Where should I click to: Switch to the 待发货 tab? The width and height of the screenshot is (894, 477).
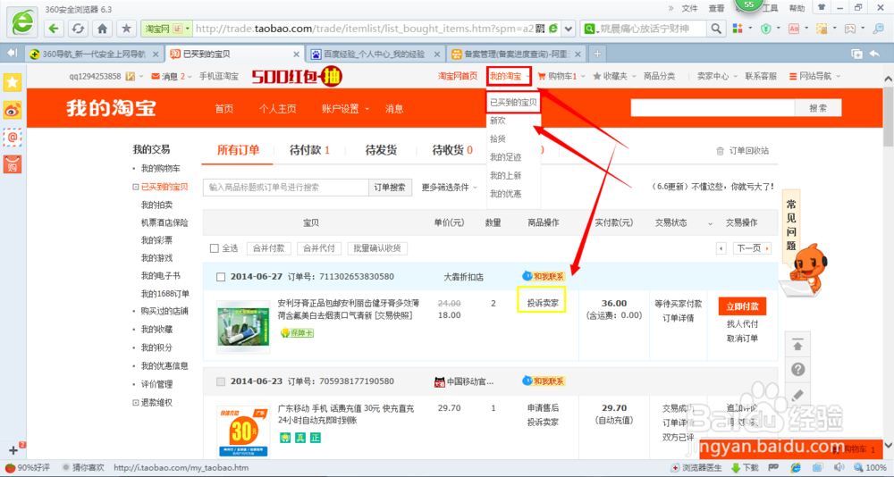(x=381, y=150)
